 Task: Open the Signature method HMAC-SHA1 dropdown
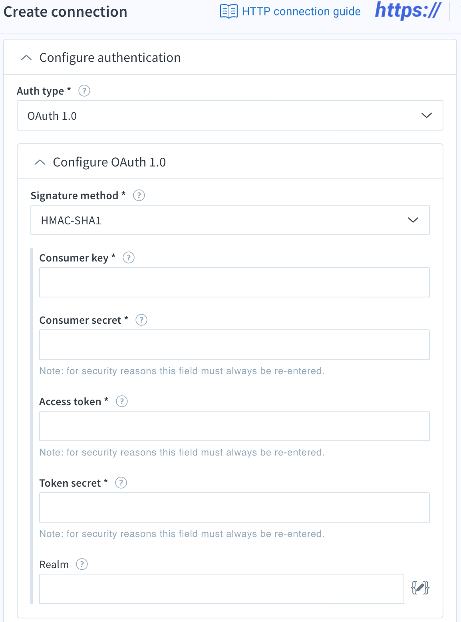230,220
